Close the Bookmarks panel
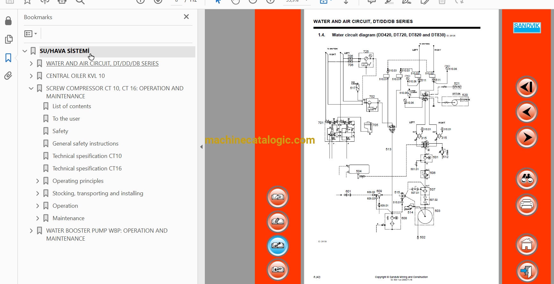Screen dimensions: 554x284 tap(186, 17)
